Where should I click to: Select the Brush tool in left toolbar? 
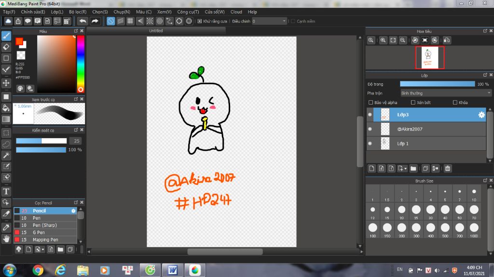[x=6, y=36]
